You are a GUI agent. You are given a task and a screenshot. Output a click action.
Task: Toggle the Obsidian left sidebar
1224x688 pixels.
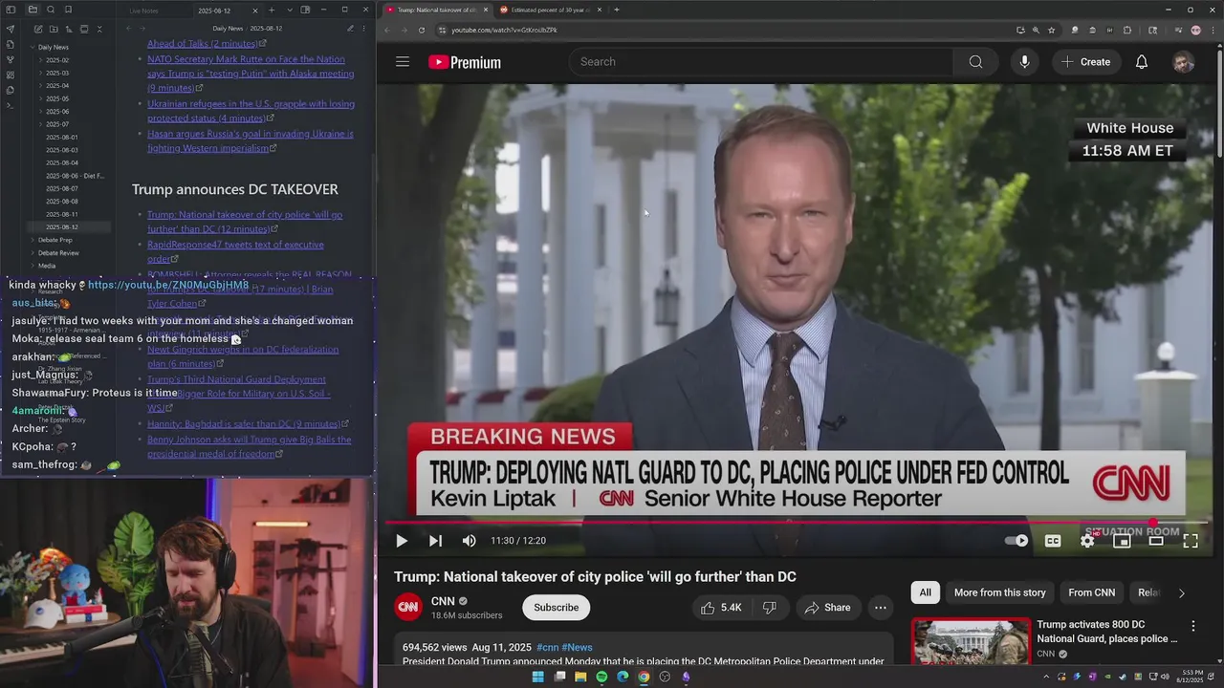point(11,10)
